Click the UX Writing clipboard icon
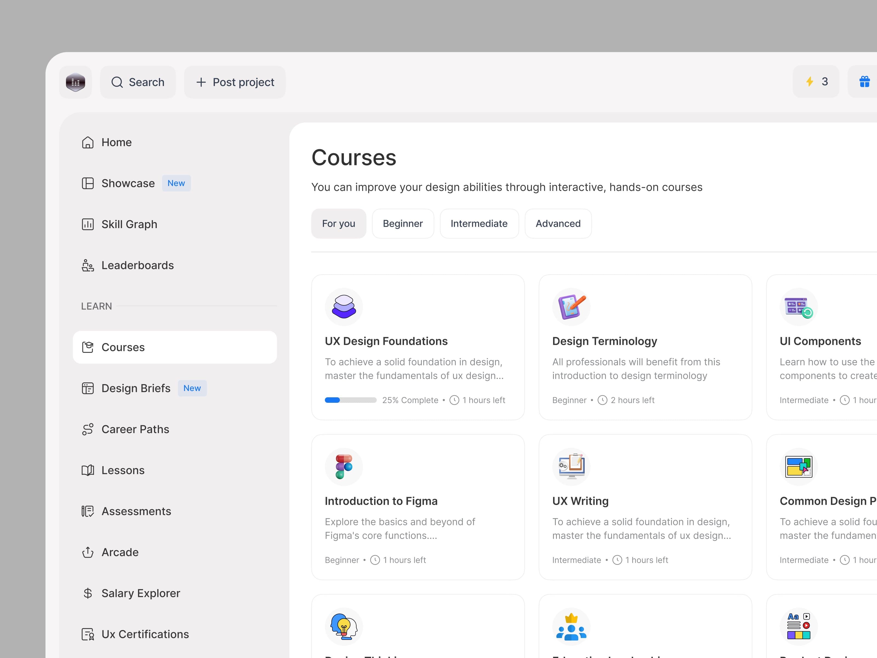This screenshot has width=877, height=658. coord(571,467)
